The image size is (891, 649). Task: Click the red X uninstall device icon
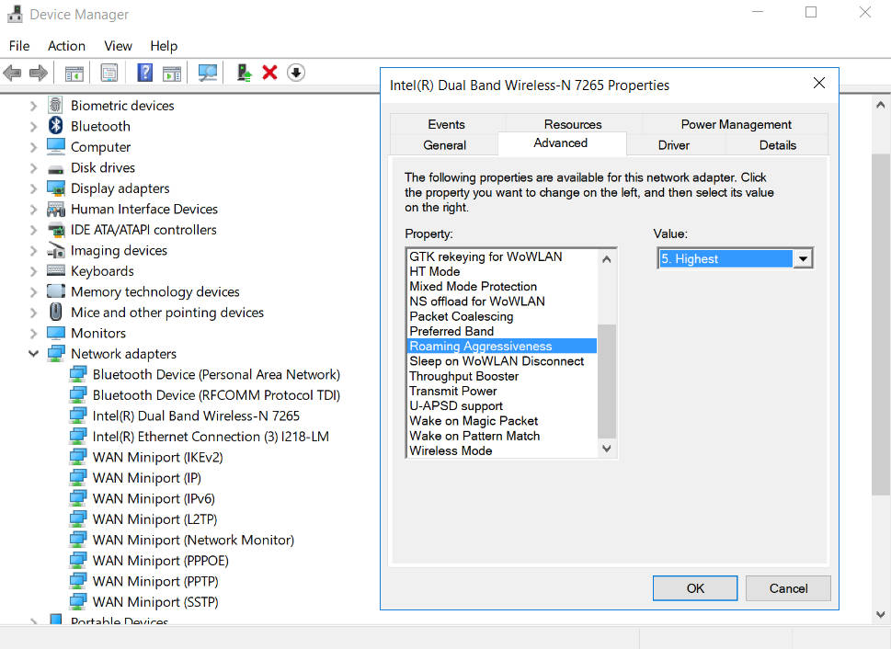pyautogui.click(x=270, y=73)
